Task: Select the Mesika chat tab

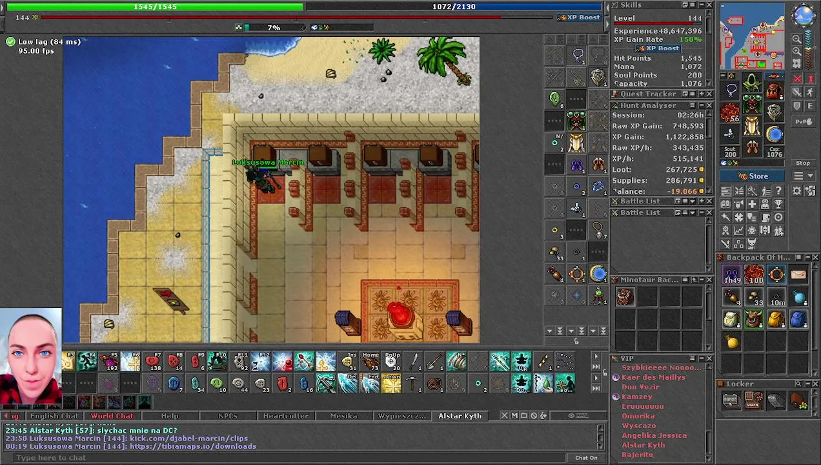Action: pyautogui.click(x=344, y=416)
